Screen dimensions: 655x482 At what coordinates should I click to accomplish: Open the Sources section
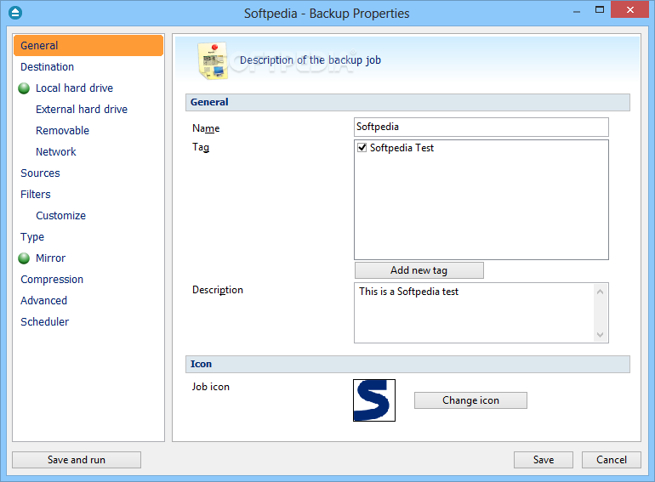(x=40, y=173)
